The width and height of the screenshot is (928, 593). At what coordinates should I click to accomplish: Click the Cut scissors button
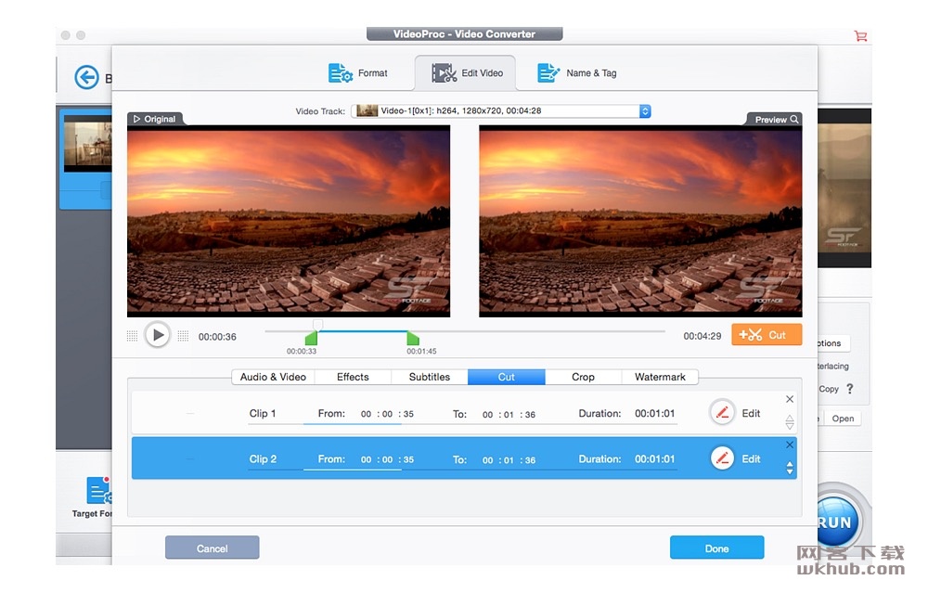[x=767, y=334]
